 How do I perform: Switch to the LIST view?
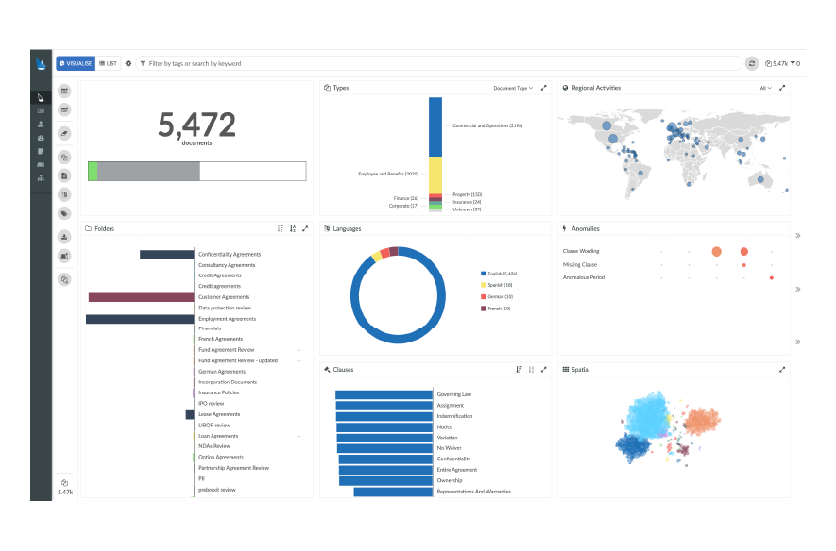pyautogui.click(x=109, y=63)
